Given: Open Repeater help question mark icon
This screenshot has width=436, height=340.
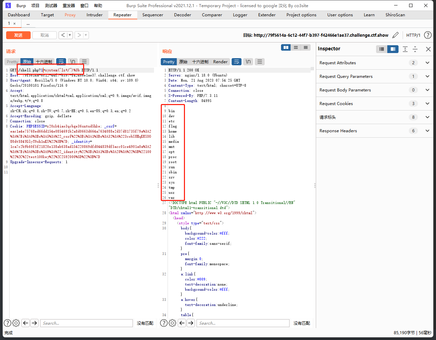Looking at the screenshot, I should (x=427, y=35).
